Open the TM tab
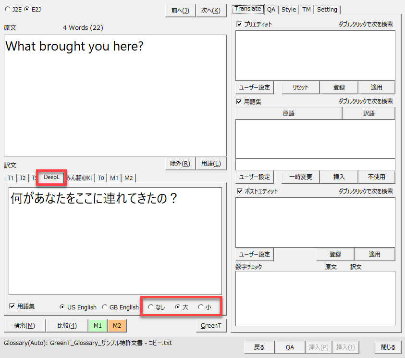405x358 pixels. (307, 9)
